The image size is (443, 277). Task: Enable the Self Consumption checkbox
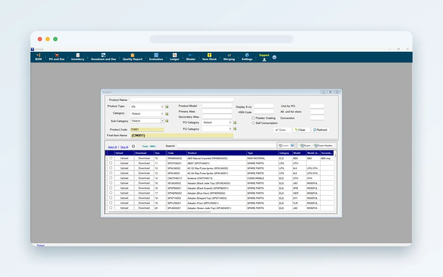pos(253,123)
